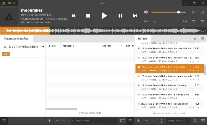The image size is (207, 125).
Task: Open the internet radio capture icon
Action: click(x=146, y=21)
